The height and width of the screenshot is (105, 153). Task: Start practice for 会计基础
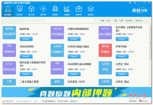(x=122, y=39)
